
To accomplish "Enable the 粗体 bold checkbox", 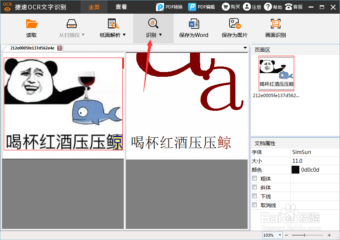I will (254, 178).
